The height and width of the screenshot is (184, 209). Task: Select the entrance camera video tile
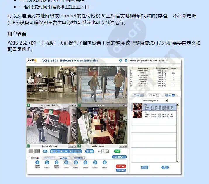102,85
